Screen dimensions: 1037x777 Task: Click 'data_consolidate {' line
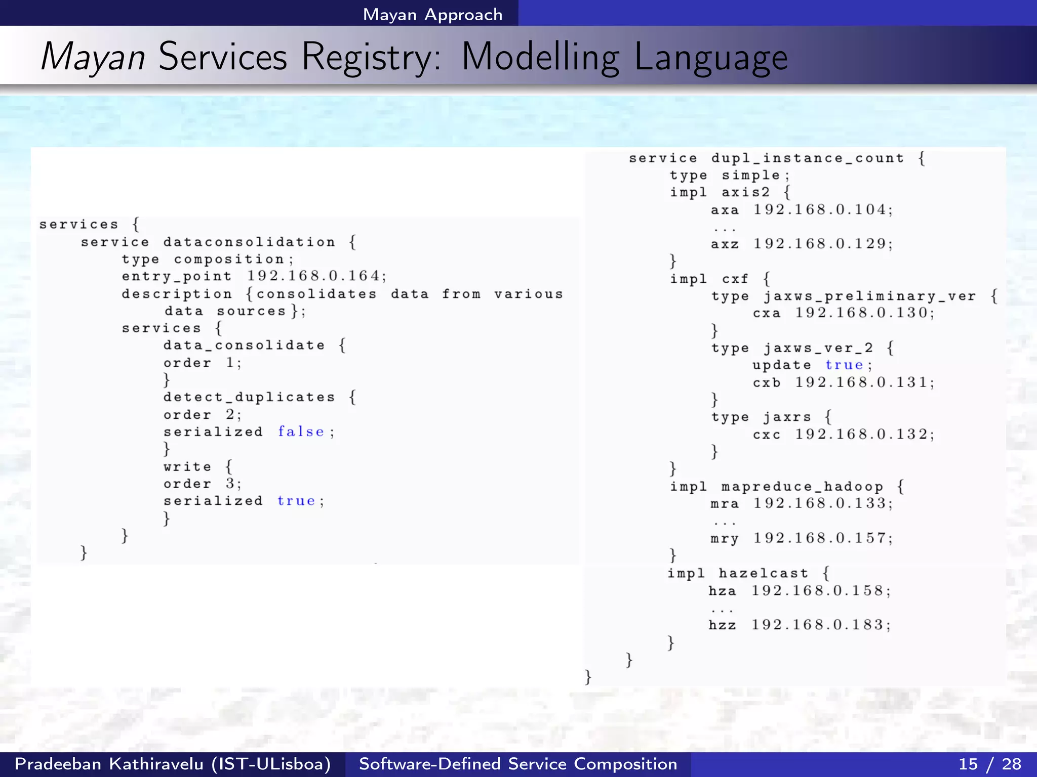pos(255,346)
